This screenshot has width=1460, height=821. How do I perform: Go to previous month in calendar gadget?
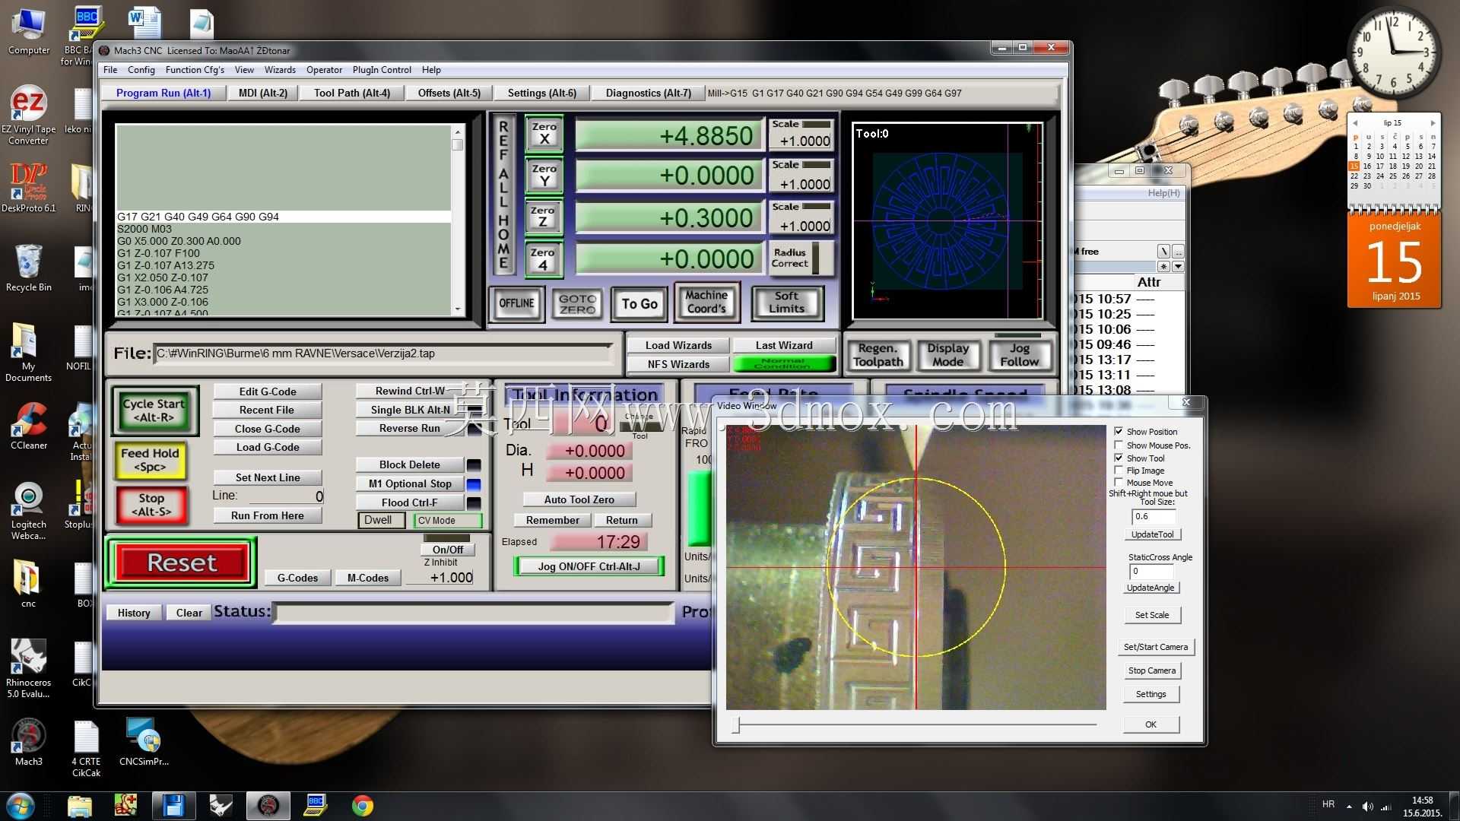click(x=1355, y=123)
